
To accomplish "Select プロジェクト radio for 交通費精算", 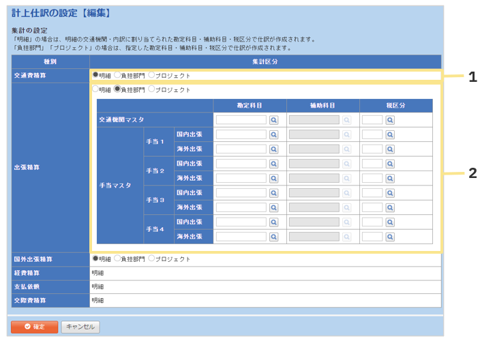I will click(x=151, y=75).
